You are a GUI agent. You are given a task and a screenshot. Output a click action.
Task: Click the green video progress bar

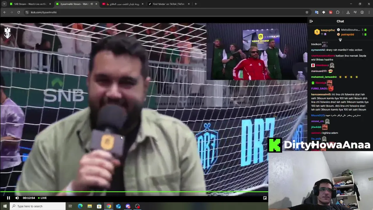click(x=134, y=192)
